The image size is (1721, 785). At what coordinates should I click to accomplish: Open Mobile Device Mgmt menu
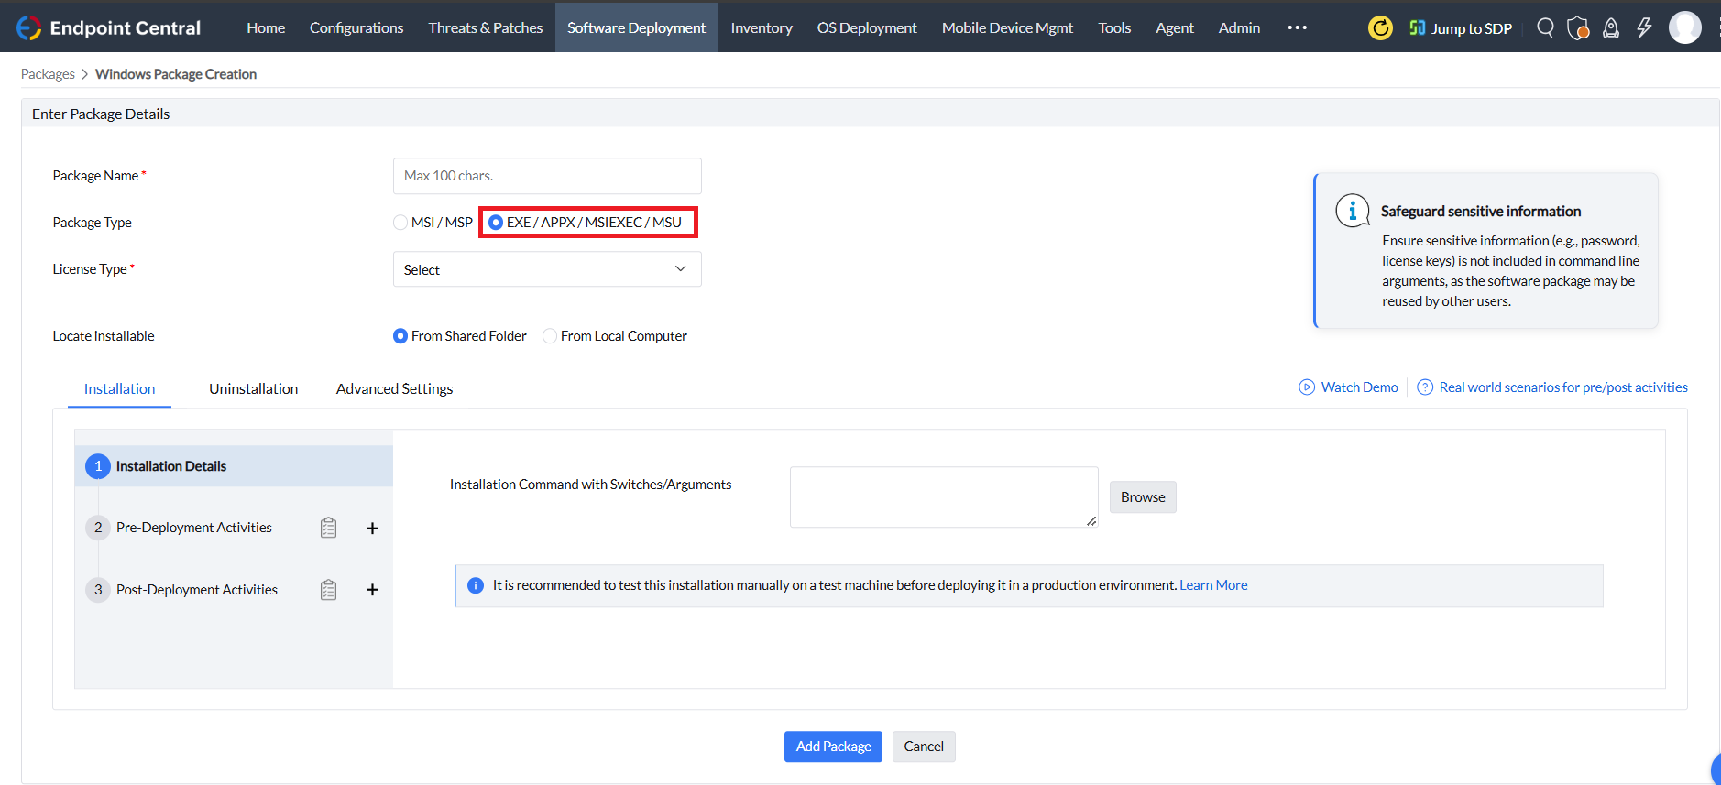[1007, 27]
